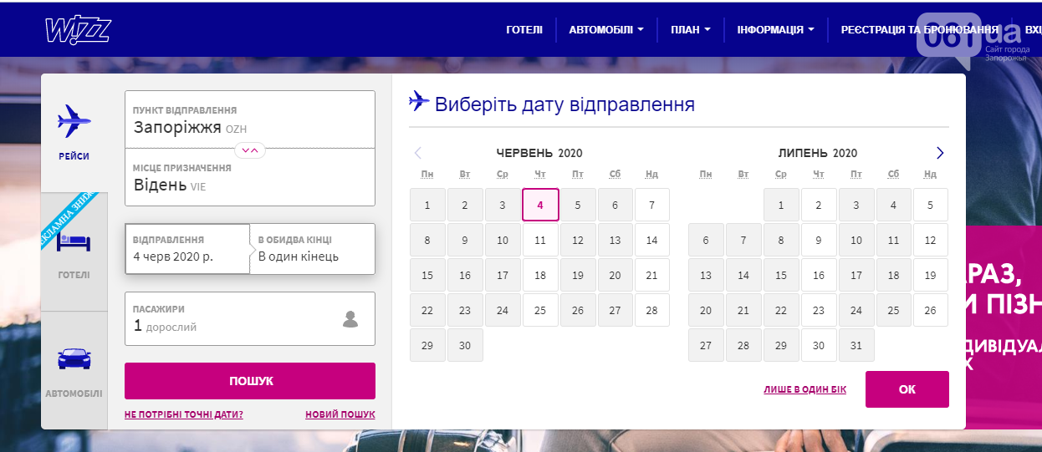
Task: Select the airplane flights icon in the sidebar
Action: (74, 121)
